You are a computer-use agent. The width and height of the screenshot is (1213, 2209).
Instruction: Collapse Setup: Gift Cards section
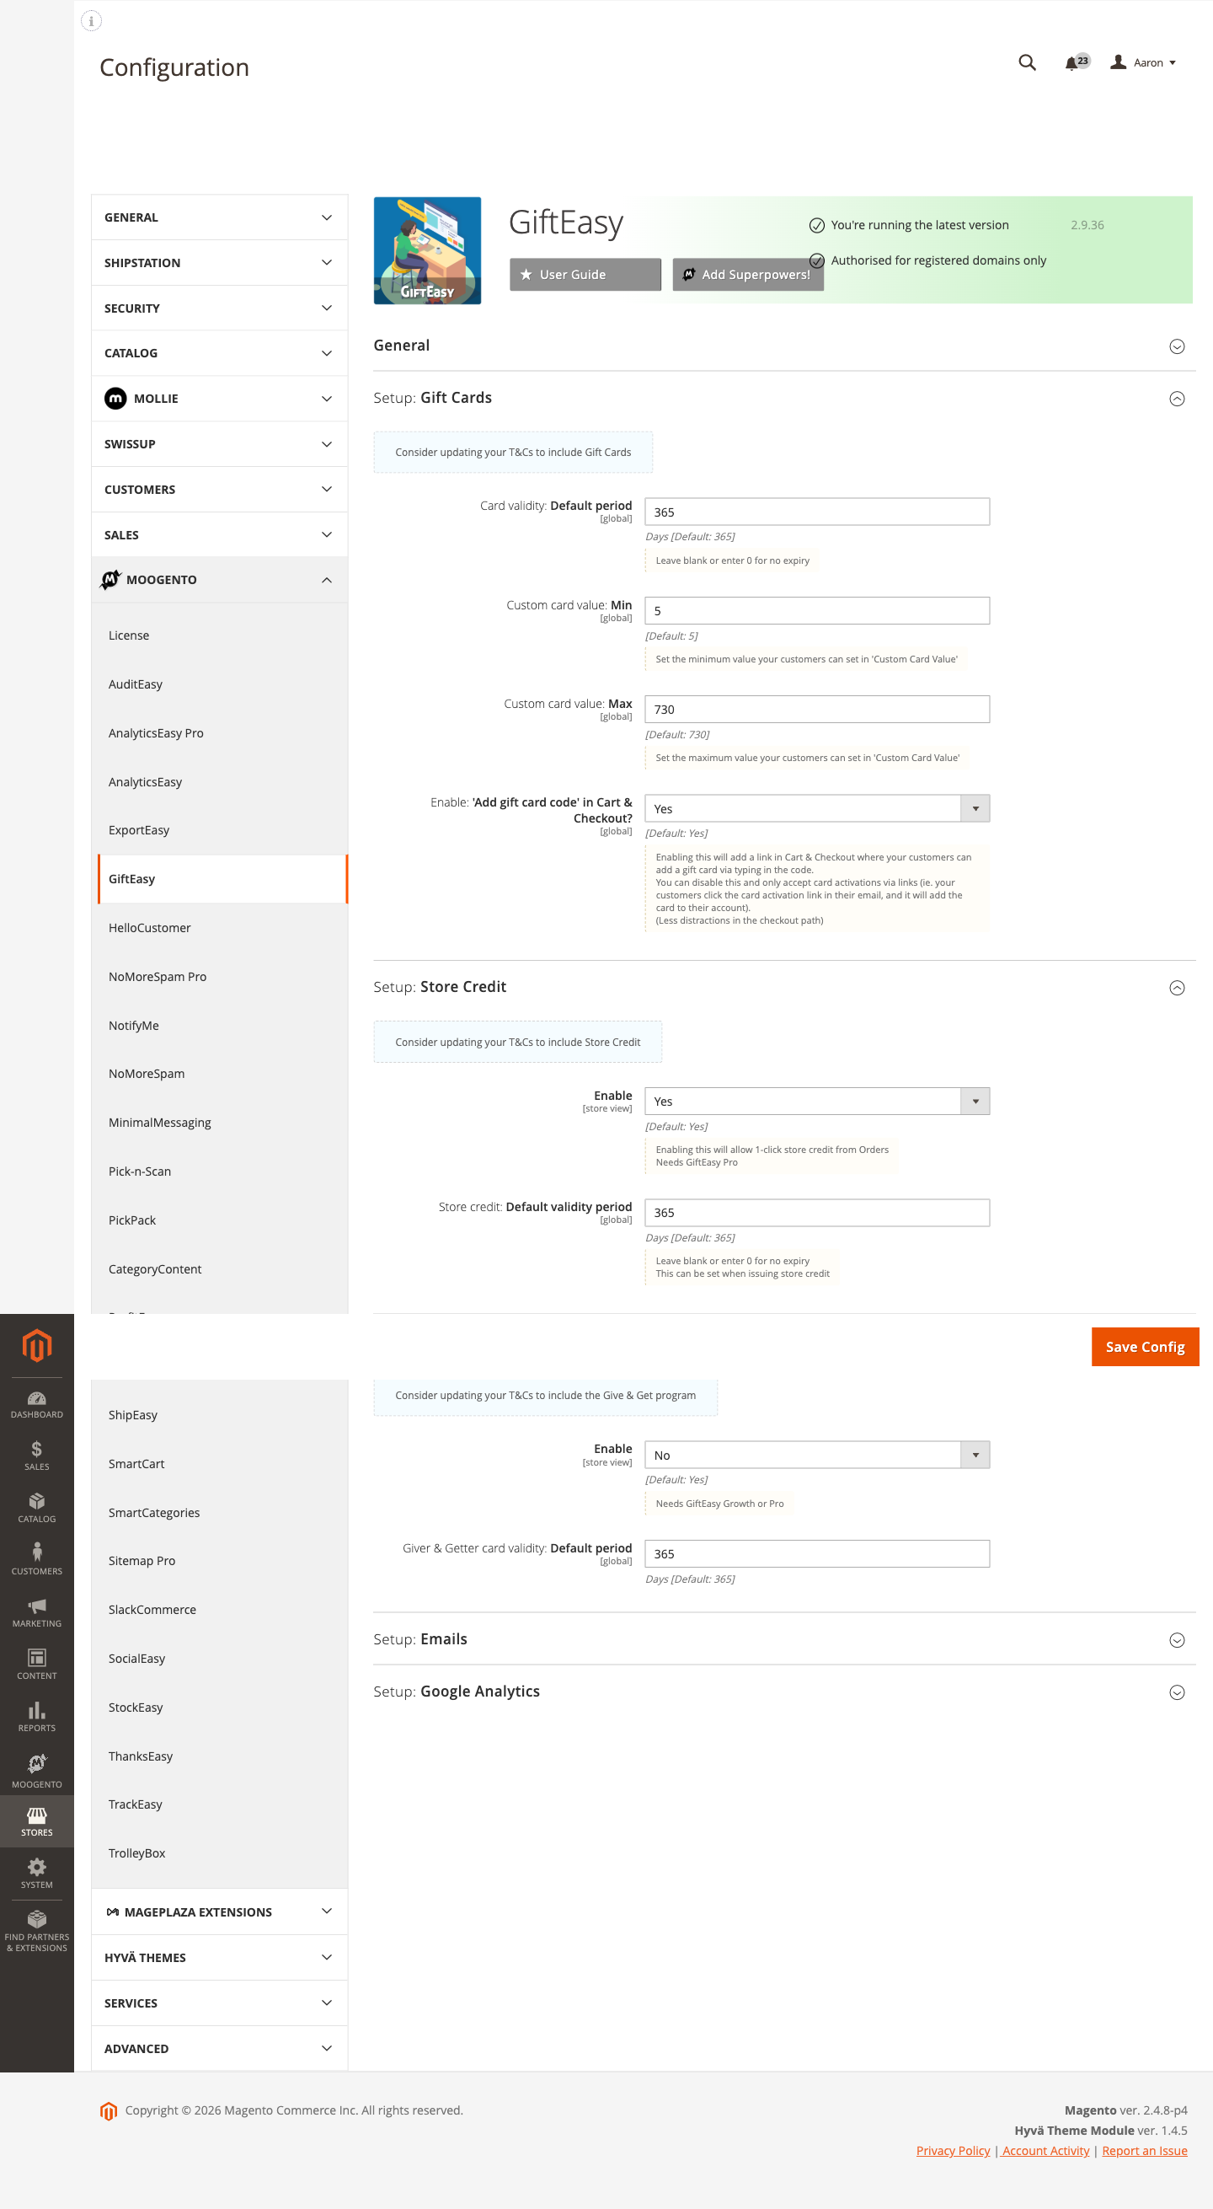pos(784,398)
